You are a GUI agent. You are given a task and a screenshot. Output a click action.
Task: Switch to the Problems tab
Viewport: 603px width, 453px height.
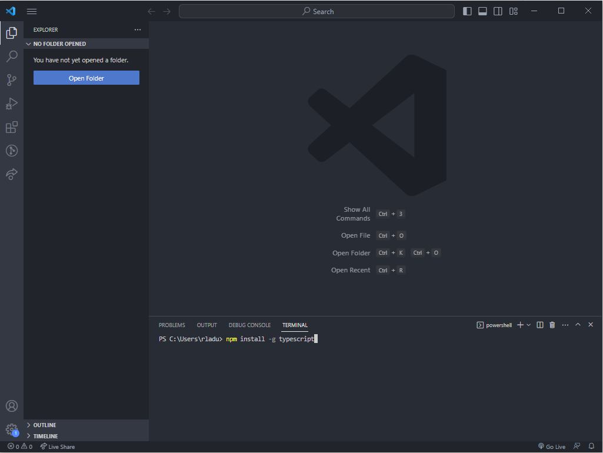[172, 325]
